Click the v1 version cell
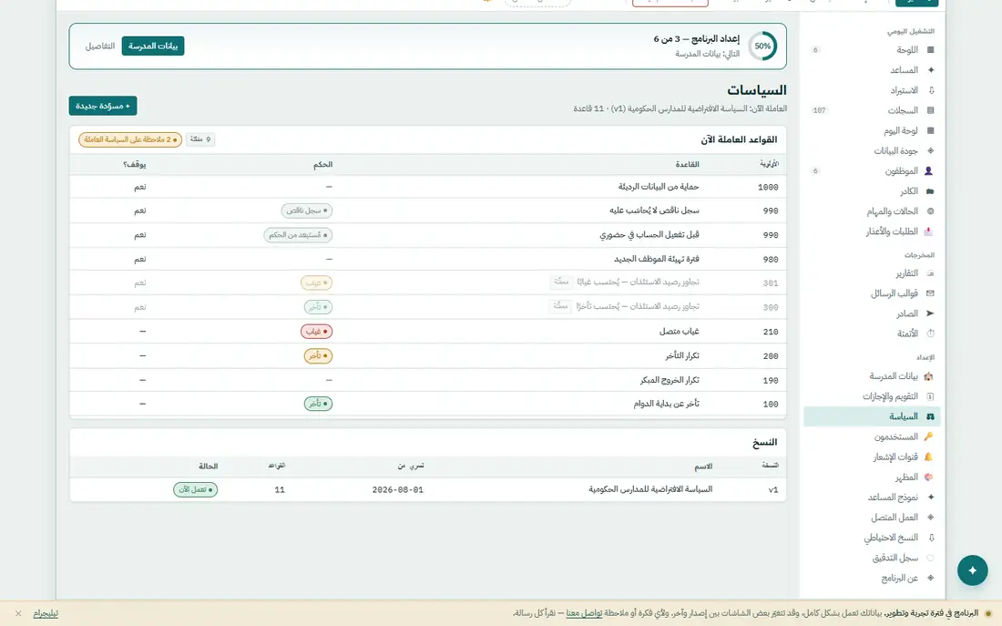Screen dimensions: 1002x626 [x=773, y=490]
